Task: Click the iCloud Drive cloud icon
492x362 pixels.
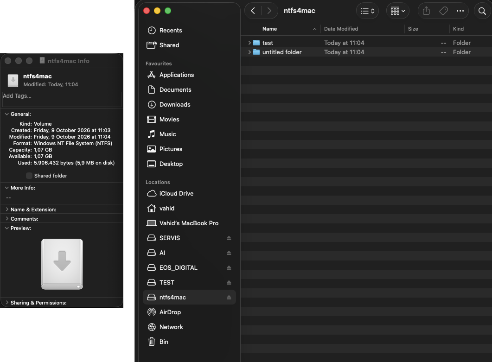Action: click(152, 194)
